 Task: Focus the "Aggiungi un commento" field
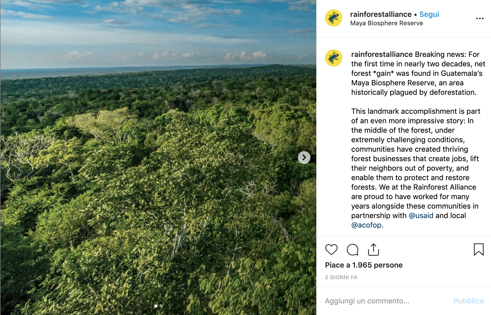click(x=382, y=301)
